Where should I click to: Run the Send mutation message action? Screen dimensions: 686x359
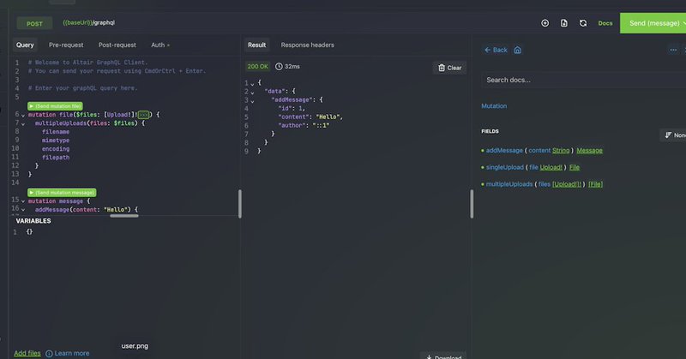point(62,193)
